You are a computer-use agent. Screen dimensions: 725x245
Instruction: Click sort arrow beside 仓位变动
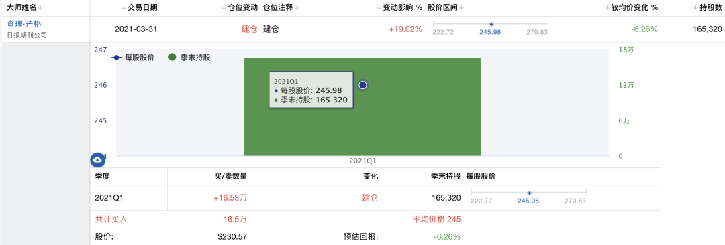coord(224,8)
